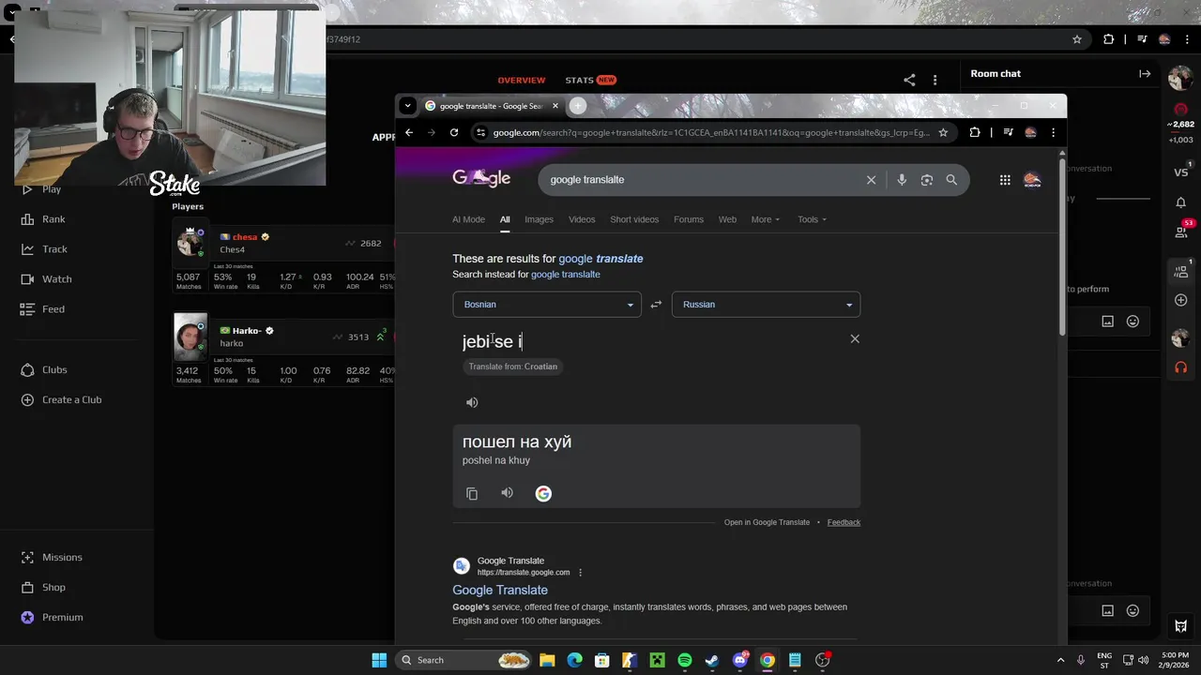Viewport: 1201px width, 675px height.
Task: Share the FACEIT match room
Action: (x=909, y=81)
